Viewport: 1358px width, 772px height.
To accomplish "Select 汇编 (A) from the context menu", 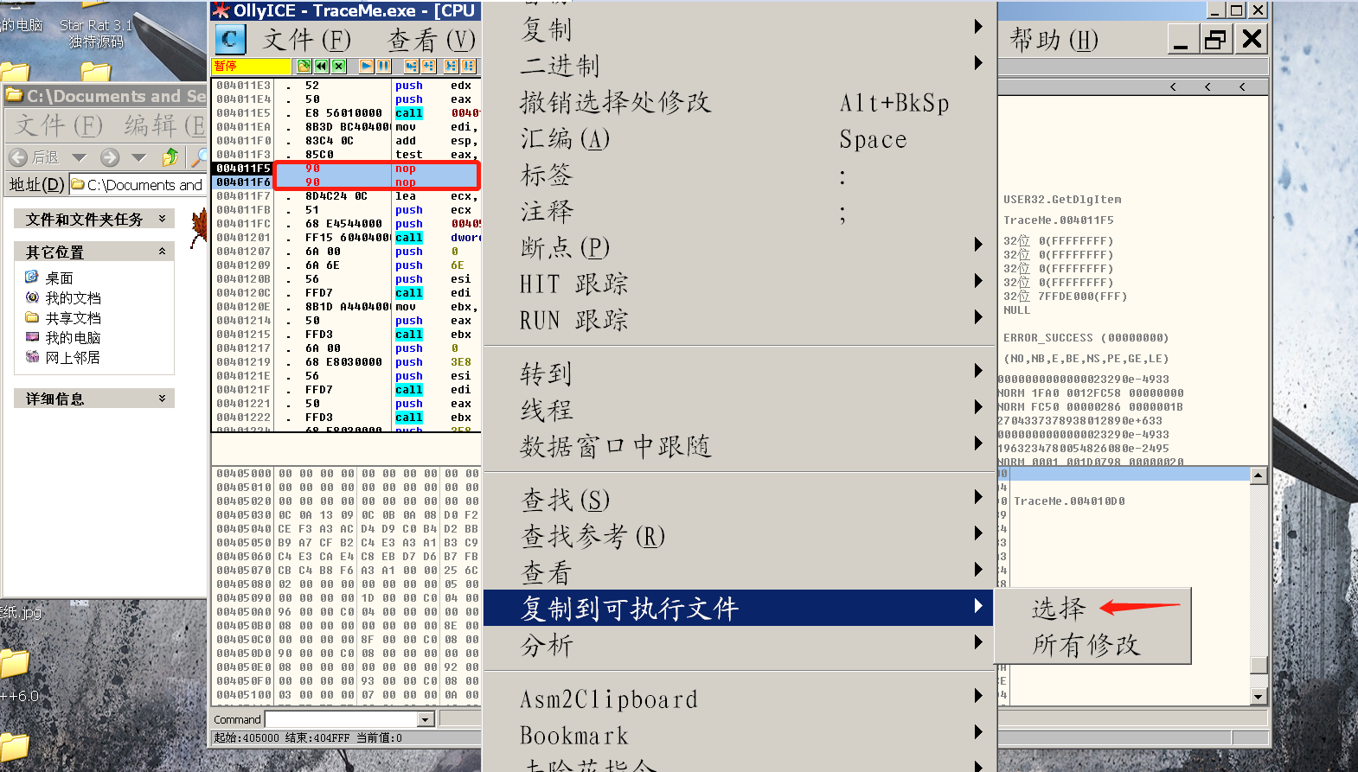I will tap(738, 138).
